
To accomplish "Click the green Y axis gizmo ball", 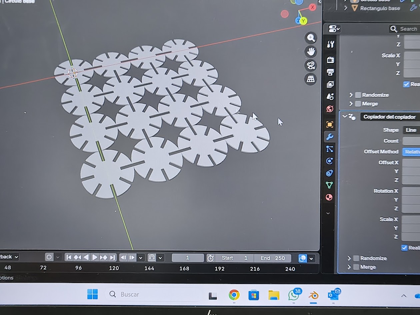I will click(x=303, y=21).
